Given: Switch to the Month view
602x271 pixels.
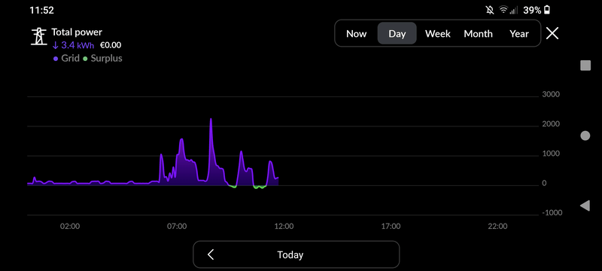Looking at the screenshot, I should (x=478, y=33).
